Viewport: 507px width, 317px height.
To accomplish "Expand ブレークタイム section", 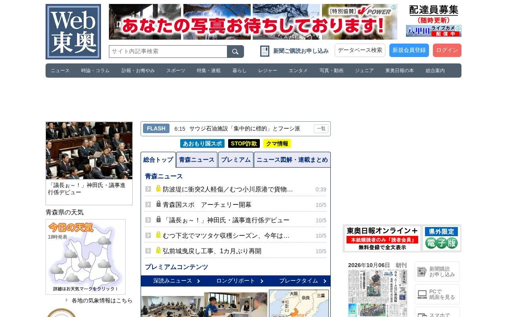I will tap(303, 281).
